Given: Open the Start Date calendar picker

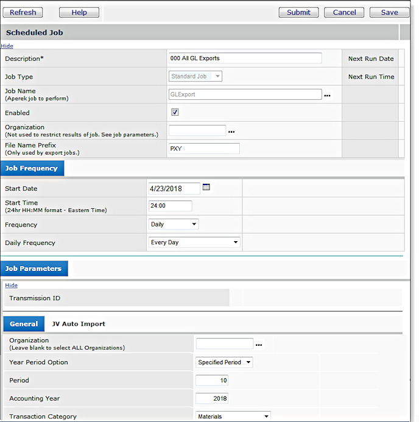Looking at the screenshot, I should 206,188.
